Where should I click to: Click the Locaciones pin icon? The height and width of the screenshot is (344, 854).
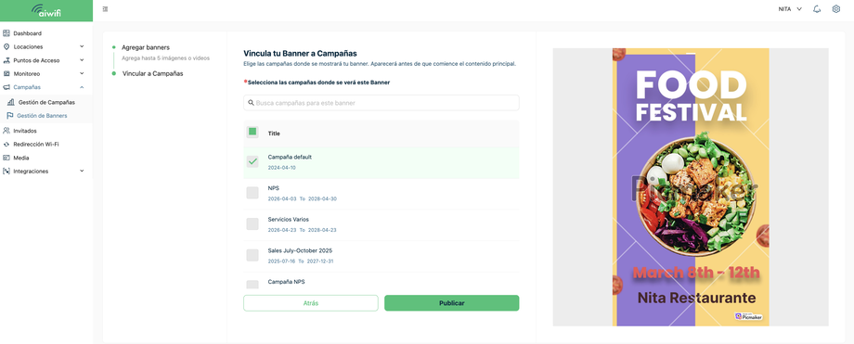tap(6, 46)
